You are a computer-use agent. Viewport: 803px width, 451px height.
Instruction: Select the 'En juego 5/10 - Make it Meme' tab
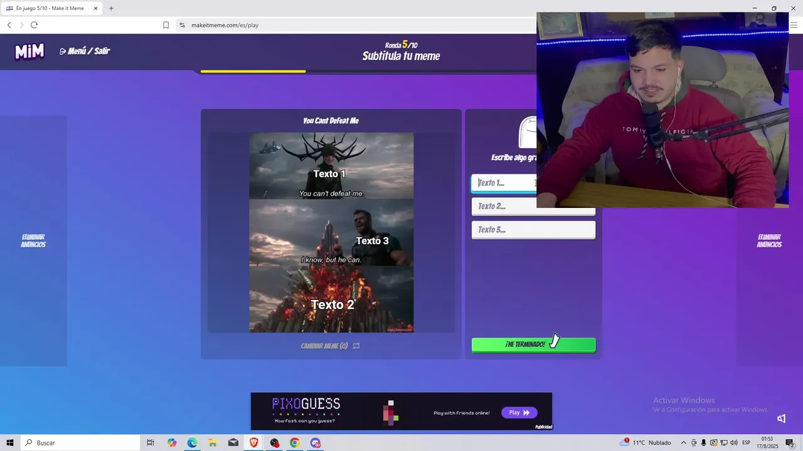[x=50, y=8]
